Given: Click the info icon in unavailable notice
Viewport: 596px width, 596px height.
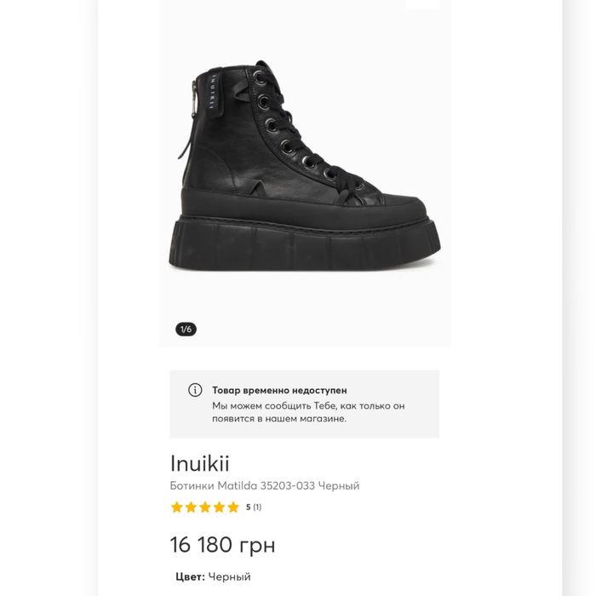Looking at the screenshot, I should 195,390.
